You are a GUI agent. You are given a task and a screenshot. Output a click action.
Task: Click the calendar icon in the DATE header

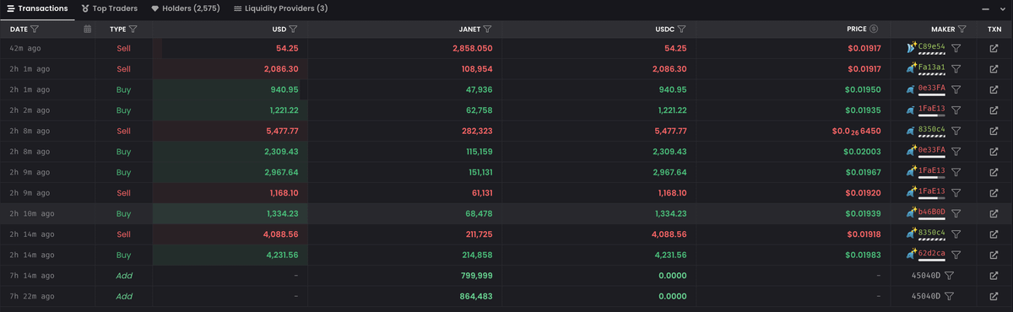coord(88,29)
